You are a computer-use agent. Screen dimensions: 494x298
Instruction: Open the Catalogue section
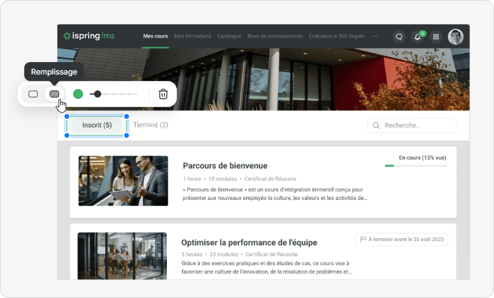click(x=229, y=37)
